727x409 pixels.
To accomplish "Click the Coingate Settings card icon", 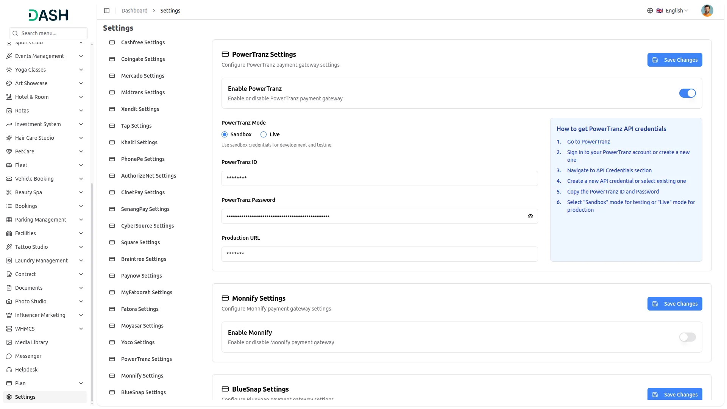I will (x=112, y=59).
